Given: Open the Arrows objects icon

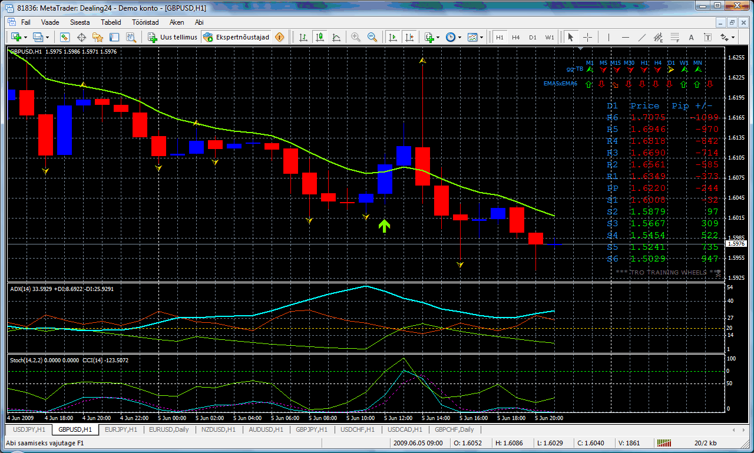Looking at the screenshot, I should point(725,37).
